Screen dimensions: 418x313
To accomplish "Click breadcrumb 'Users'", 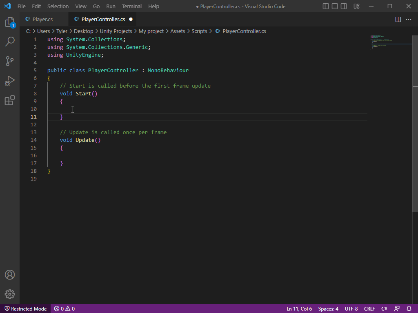I will pos(43,31).
